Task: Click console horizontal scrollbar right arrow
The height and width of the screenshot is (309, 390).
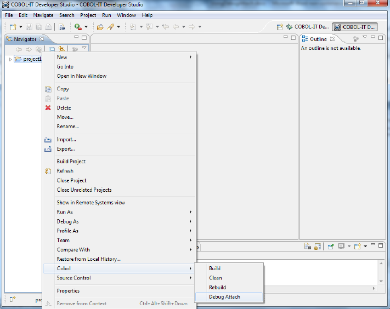Action: click(374, 288)
